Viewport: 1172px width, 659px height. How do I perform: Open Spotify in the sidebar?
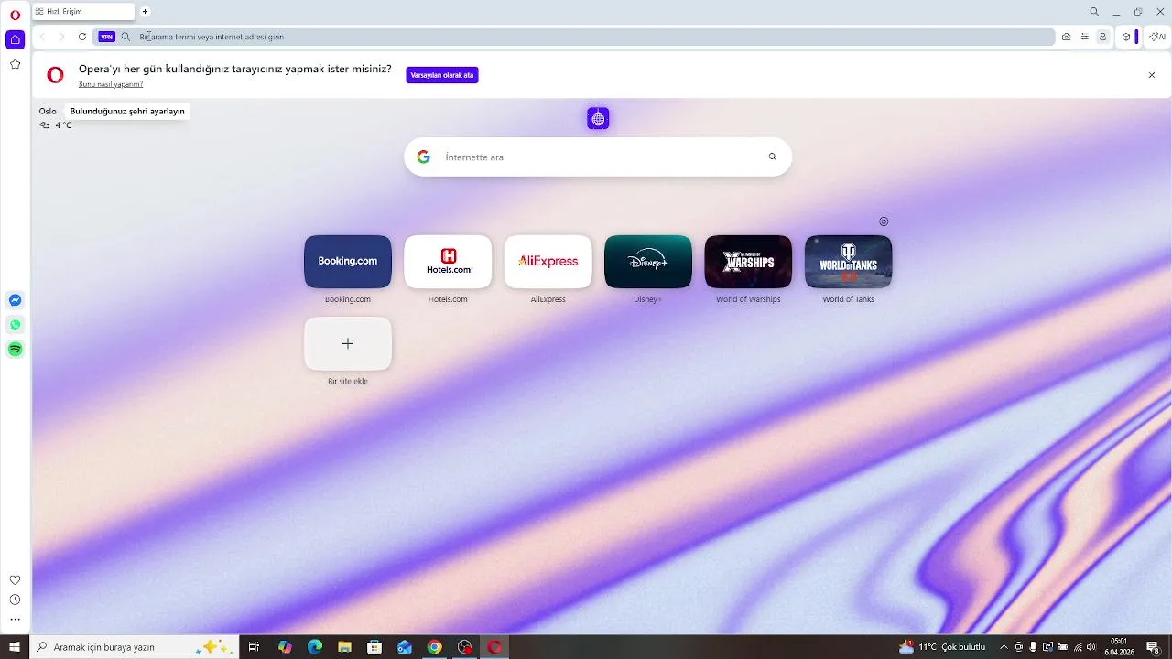15,349
